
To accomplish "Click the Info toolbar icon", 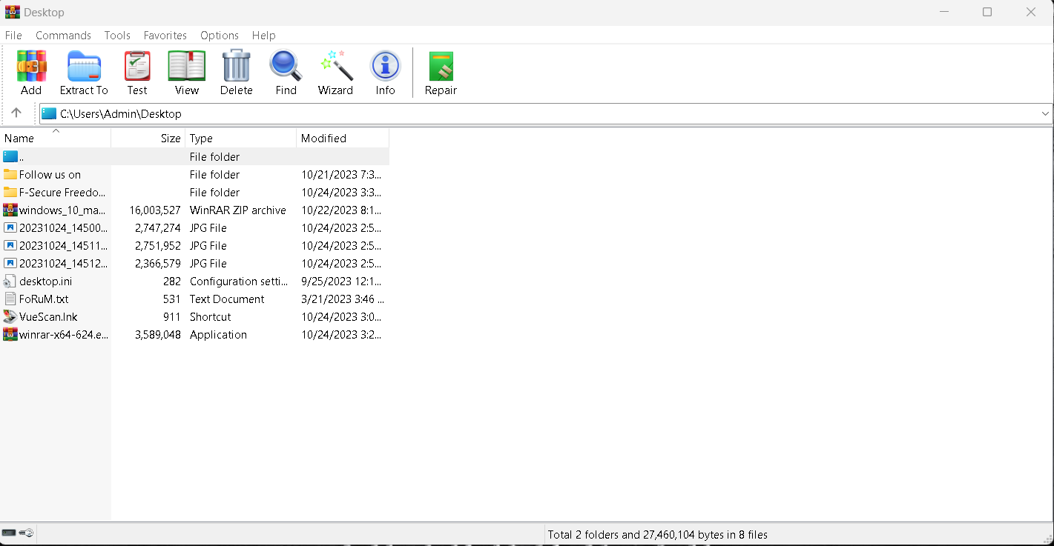I will point(385,66).
